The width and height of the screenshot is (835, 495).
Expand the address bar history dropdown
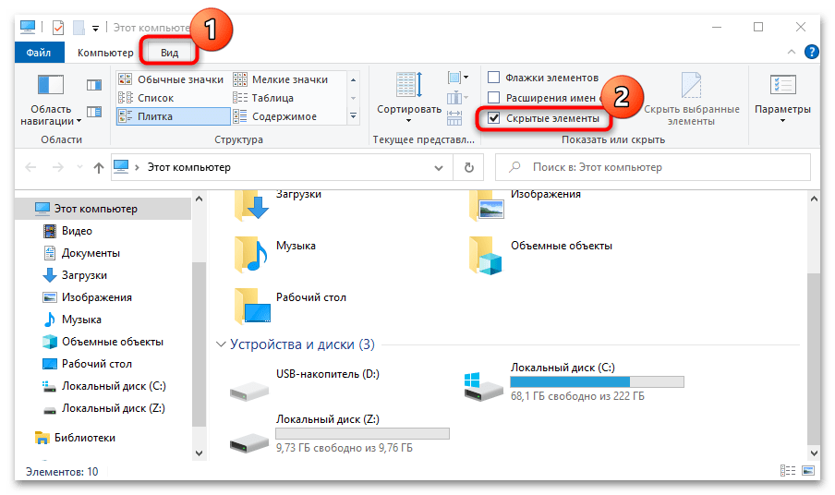(x=439, y=168)
